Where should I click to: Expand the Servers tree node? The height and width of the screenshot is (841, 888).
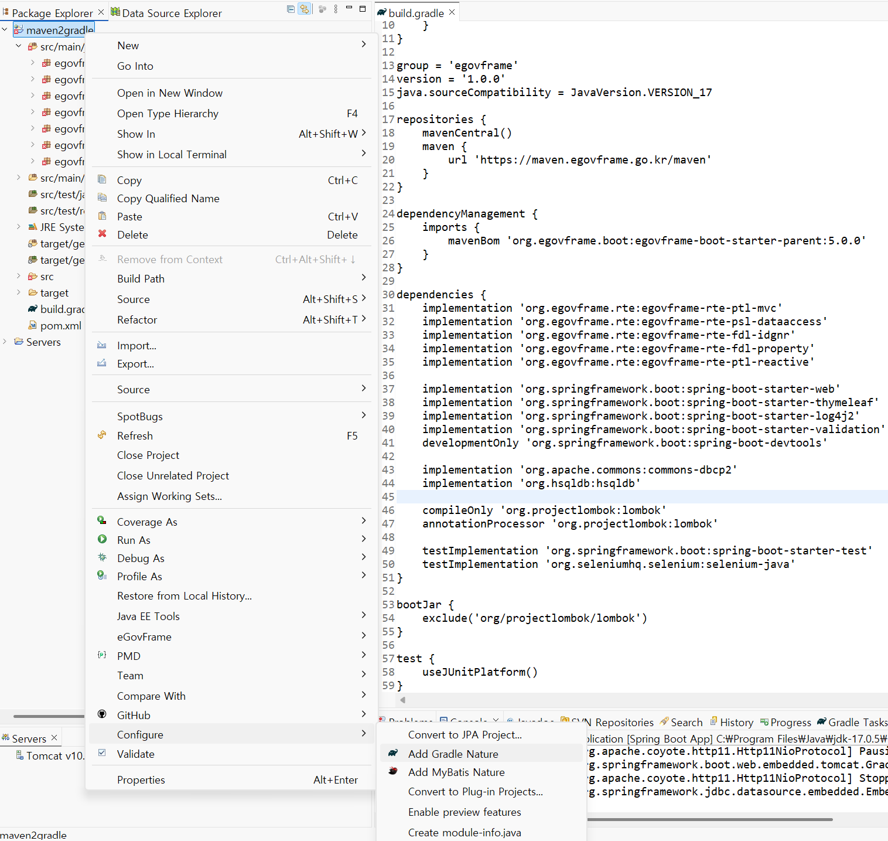[x=5, y=342]
